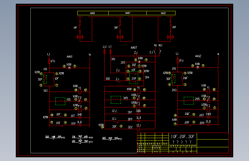Click the L11 terminal label
Viewport: 249px width, 161px height.
(105, 47)
